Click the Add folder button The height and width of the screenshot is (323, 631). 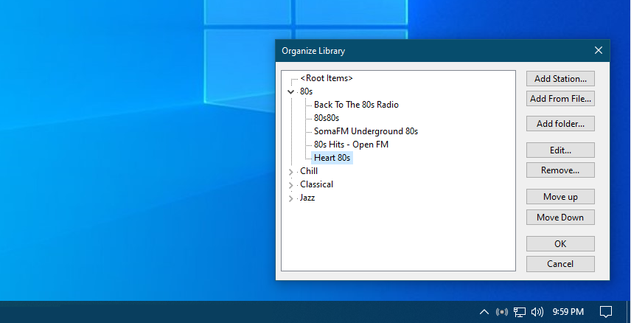[x=560, y=124]
